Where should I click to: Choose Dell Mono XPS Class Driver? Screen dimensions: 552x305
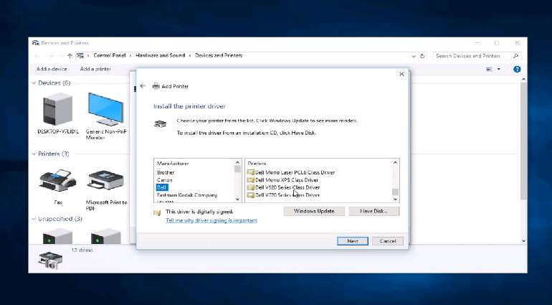282,180
